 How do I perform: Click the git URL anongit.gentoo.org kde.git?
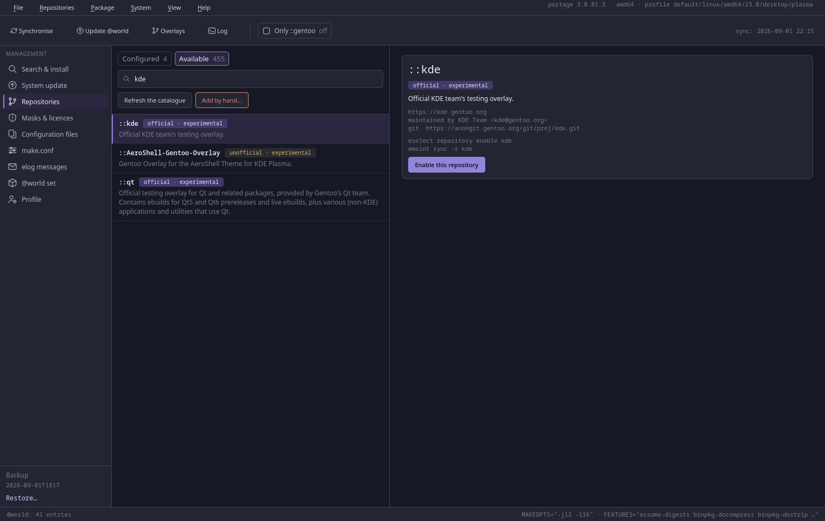[503, 129]
